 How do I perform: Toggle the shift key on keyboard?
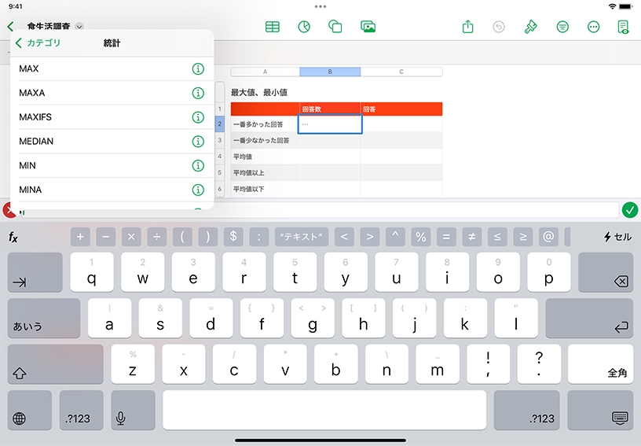pyautogui.click(x=55, y=364)
